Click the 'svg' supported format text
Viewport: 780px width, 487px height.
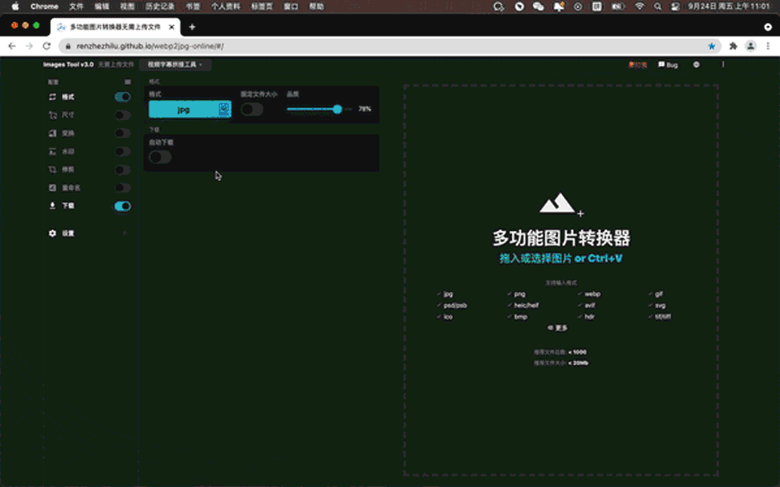[x=660, y=305]
